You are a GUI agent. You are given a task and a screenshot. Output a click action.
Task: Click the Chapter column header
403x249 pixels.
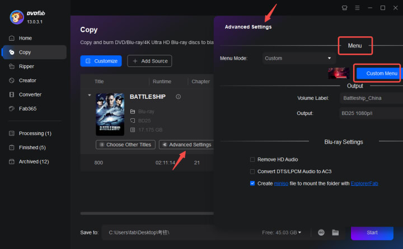click(200, 82)
